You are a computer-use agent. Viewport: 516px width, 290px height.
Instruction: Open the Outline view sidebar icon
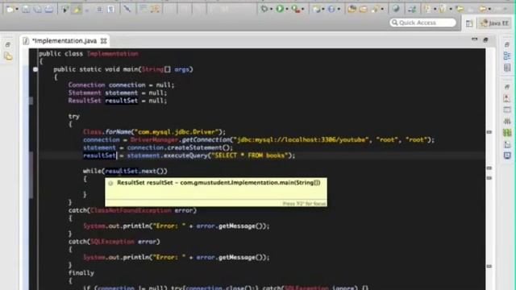[507, 56]
